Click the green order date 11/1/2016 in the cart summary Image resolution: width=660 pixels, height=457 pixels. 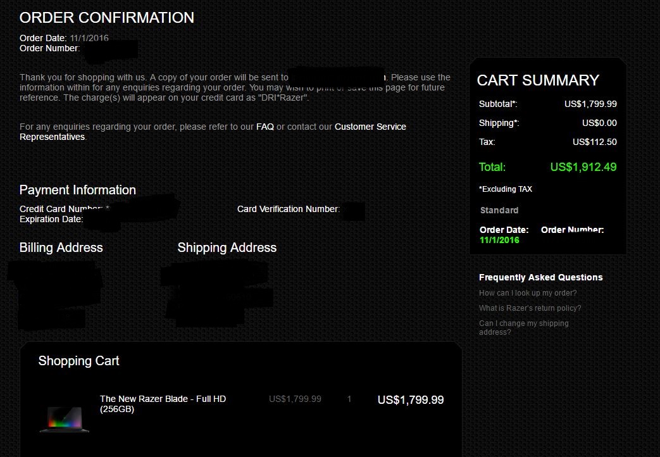[499, 240]
